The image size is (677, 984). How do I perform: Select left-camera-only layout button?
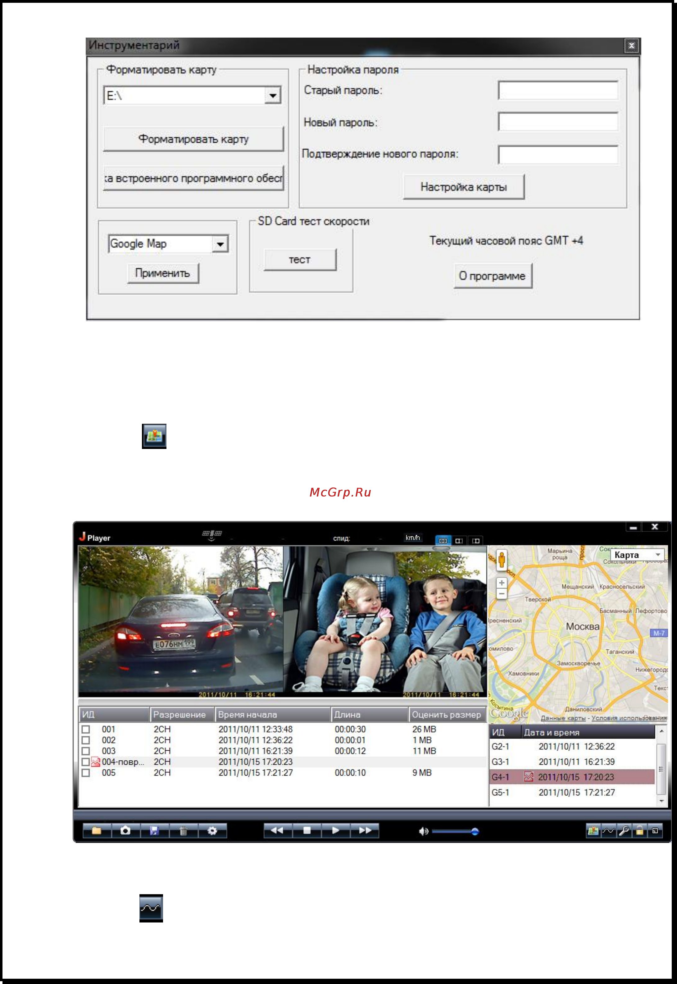(x=459, y=541)
